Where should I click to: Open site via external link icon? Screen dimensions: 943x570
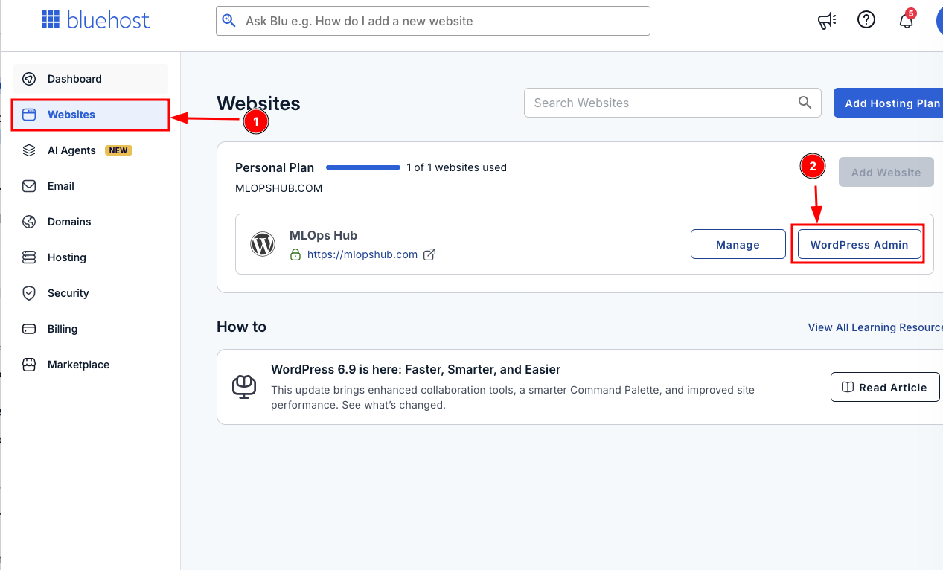pos(429,254)
